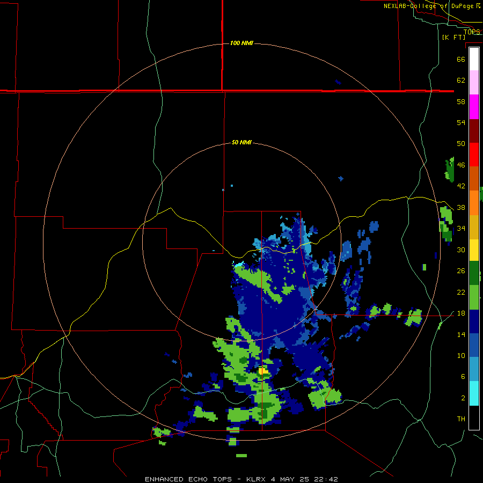The height and width of the screenshot is (483, 483).
Task: Pick the navy blue legend swatch
Action: tap(474, 321)
